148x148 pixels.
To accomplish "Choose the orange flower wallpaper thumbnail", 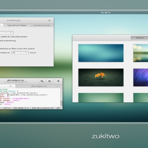I will [101, 77].
